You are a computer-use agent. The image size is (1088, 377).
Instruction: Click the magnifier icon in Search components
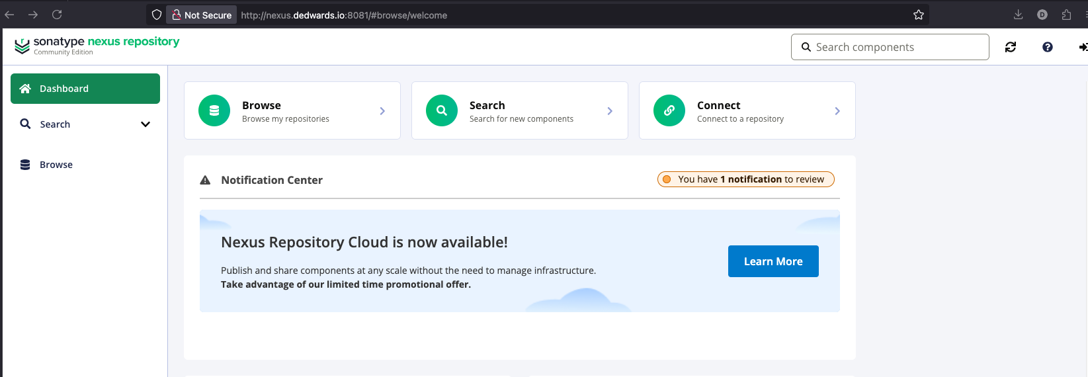tap(806, 47)
